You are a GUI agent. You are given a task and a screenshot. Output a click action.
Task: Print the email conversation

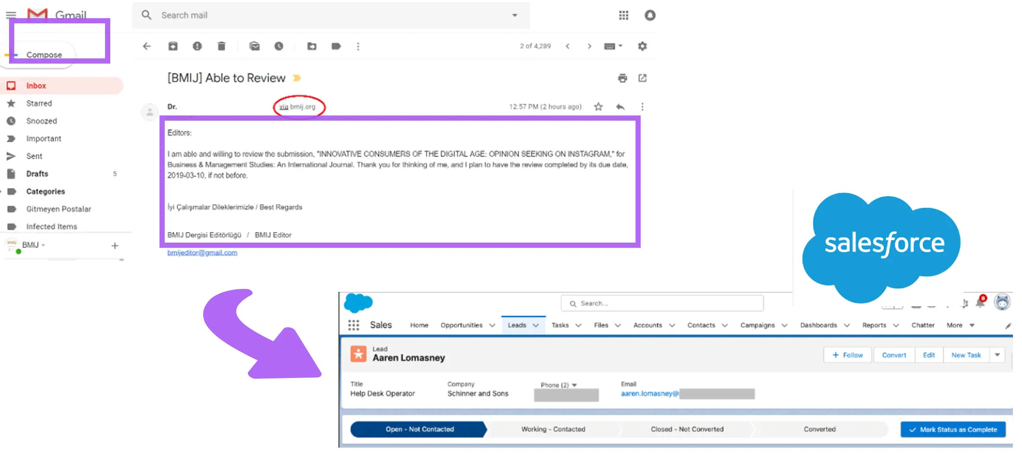[x=623, y=78]
